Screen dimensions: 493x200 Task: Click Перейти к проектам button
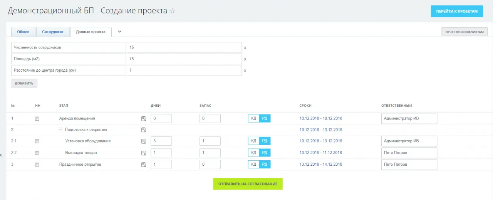[457, 12]
